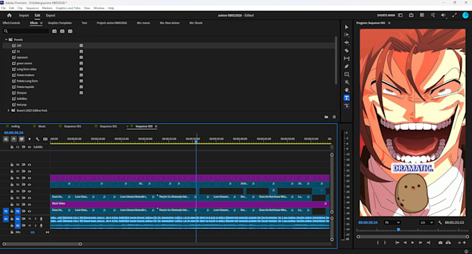The image size is (472, 254).
Task: Click the Mark Out bracket button
Action: point(385,243)
